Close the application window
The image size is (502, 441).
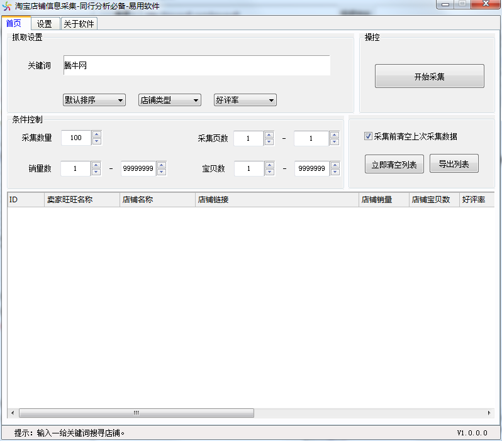(x=486, y=4)
